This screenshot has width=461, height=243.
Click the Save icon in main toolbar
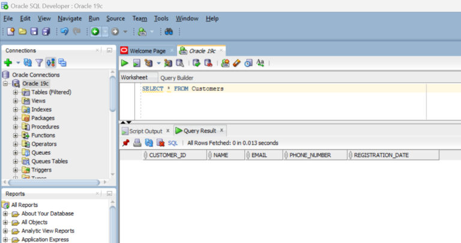tap(34, 31)
